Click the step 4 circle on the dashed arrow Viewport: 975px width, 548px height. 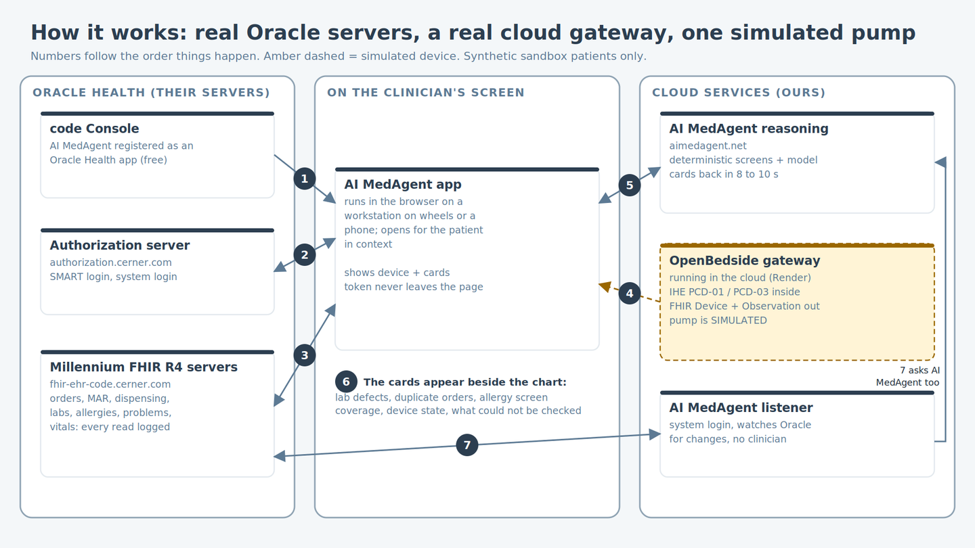coord(630,293)
